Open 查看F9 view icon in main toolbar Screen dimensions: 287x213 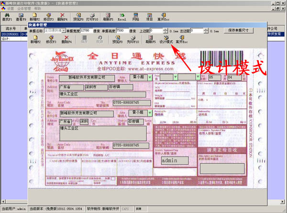pyautogui.click(x=21, y=17)
